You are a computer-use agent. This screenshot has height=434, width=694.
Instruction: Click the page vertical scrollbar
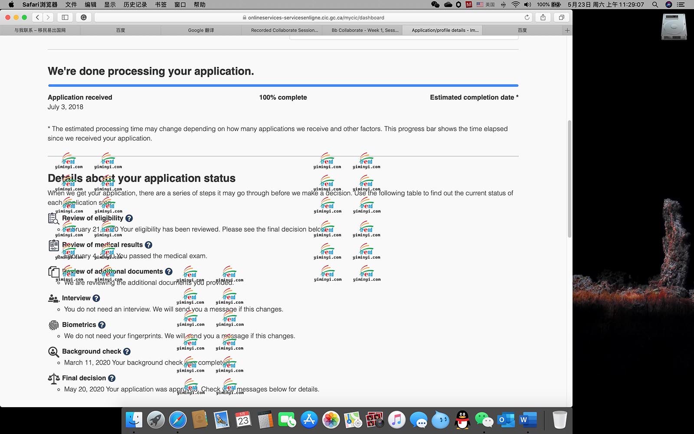pyautogui.click(x=570, y=178)
